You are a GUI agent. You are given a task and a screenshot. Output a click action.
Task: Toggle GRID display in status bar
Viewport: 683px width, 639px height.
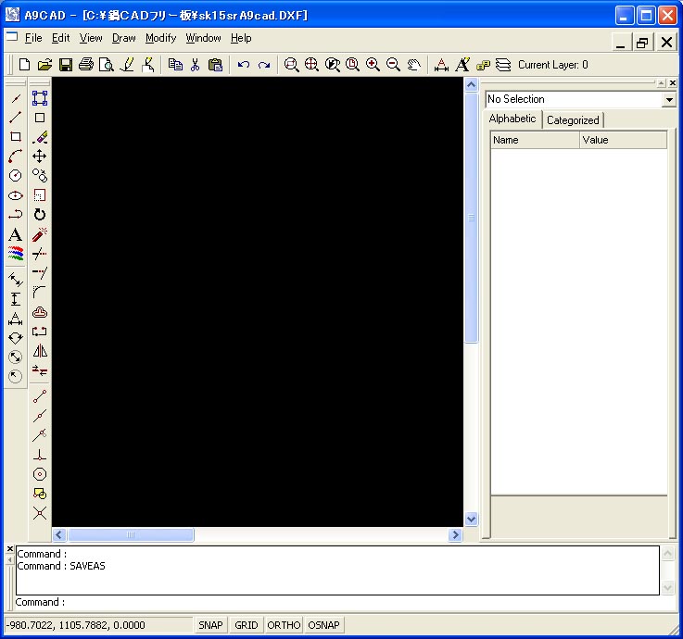pyautogui.click(x=247, y=625)
